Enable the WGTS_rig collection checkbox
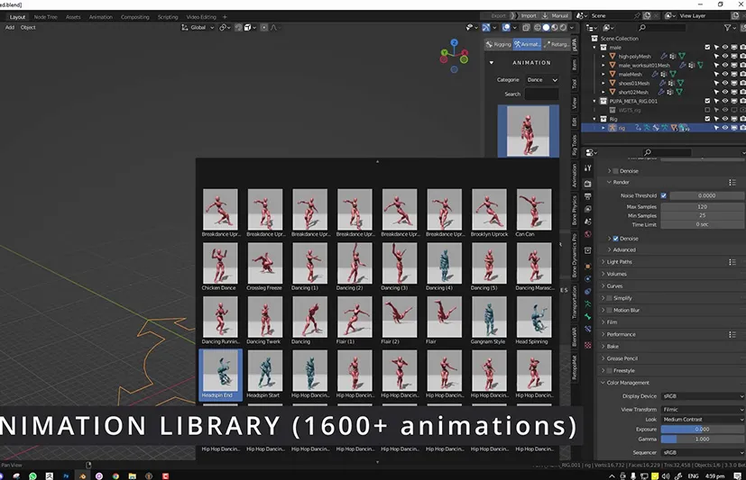This screenshot has height=480, width=746. 707,110
